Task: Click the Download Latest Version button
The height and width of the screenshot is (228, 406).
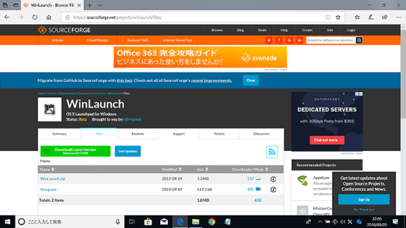Action: 75,151
